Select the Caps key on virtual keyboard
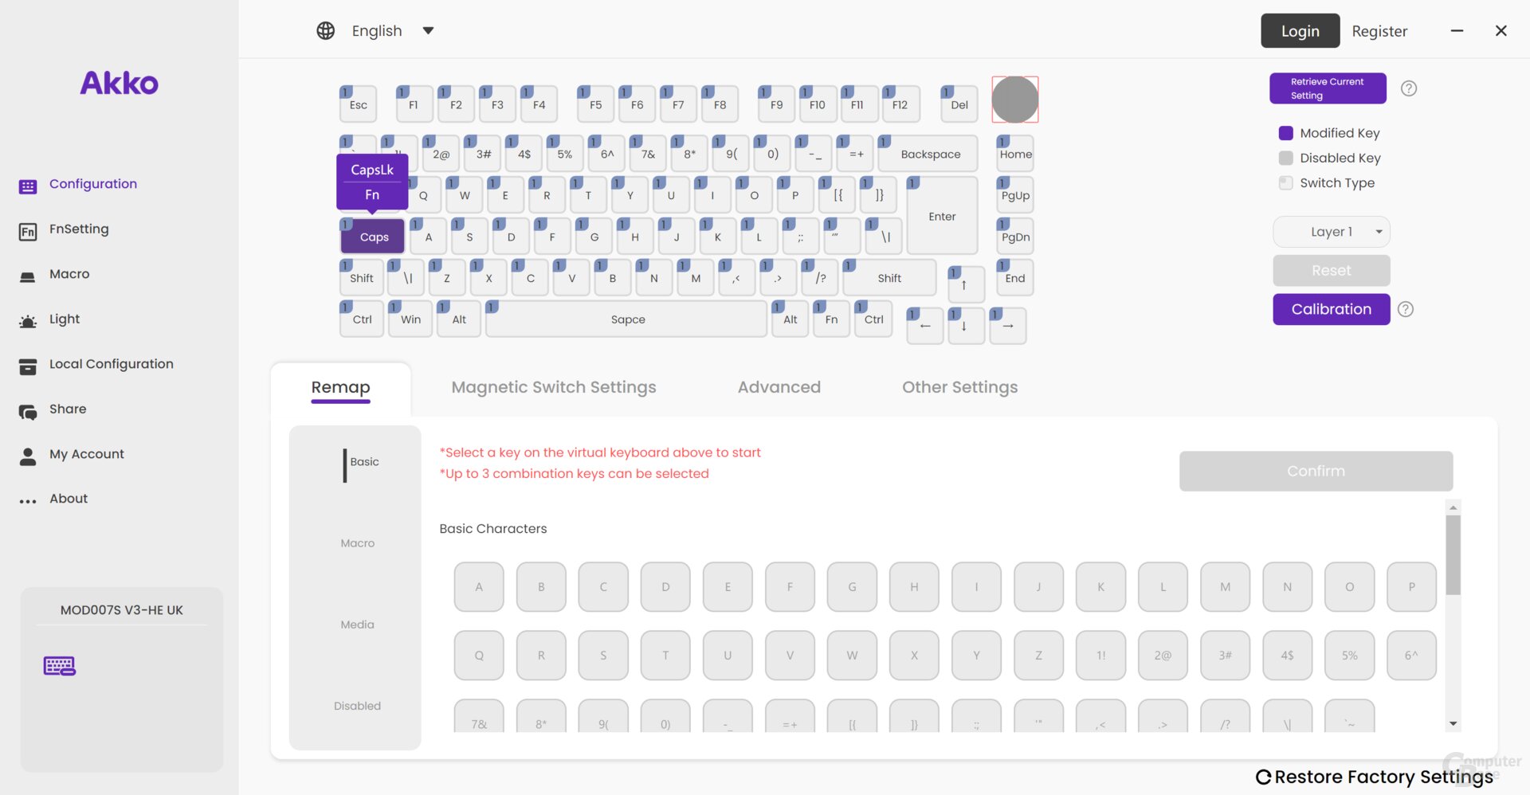The height and width of the screenshot is (795, 1530). coord(373,237)
